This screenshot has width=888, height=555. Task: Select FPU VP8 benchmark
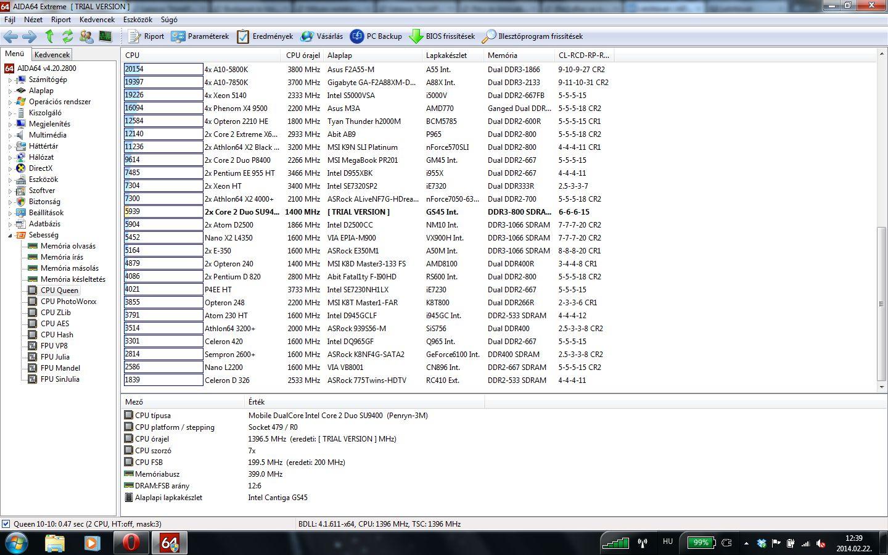[54, 346]
